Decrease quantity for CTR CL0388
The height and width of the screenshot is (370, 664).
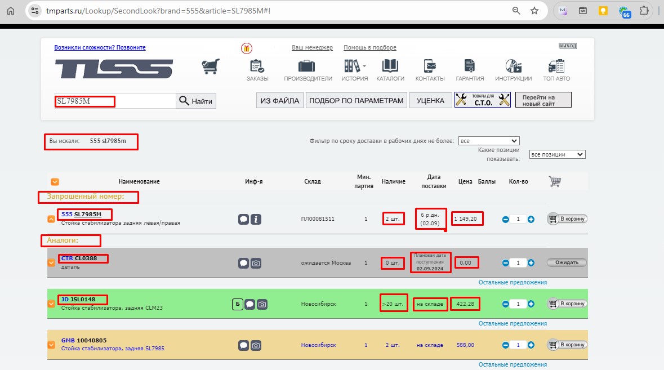pos(505,263)
